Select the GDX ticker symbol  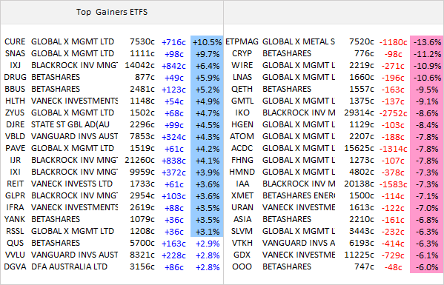pyautogui.click(x=242, y=255)
